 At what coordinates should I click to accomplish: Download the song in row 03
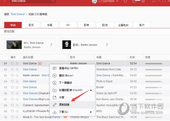[x=17, y=75]
